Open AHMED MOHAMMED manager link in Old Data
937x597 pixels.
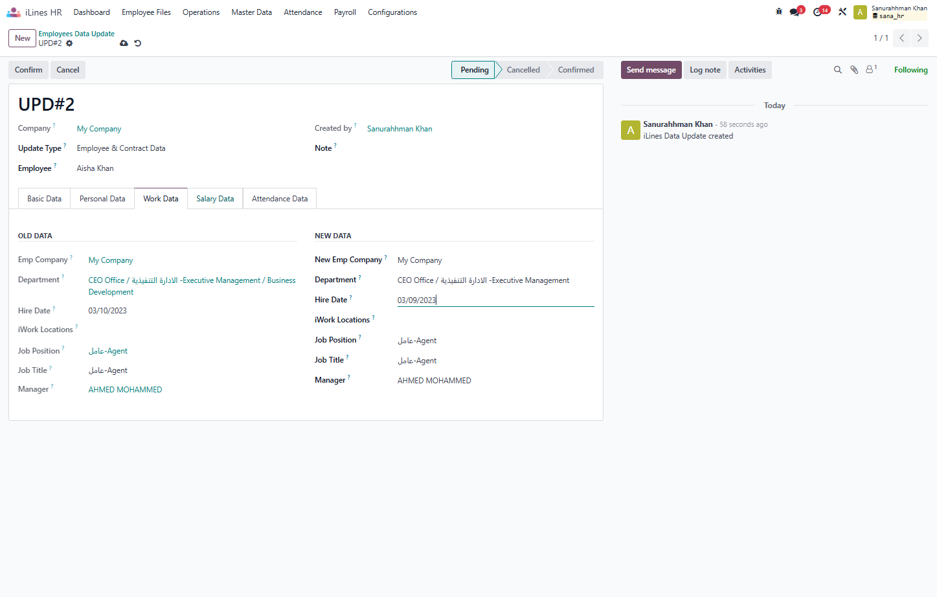[x=126, y=390]
